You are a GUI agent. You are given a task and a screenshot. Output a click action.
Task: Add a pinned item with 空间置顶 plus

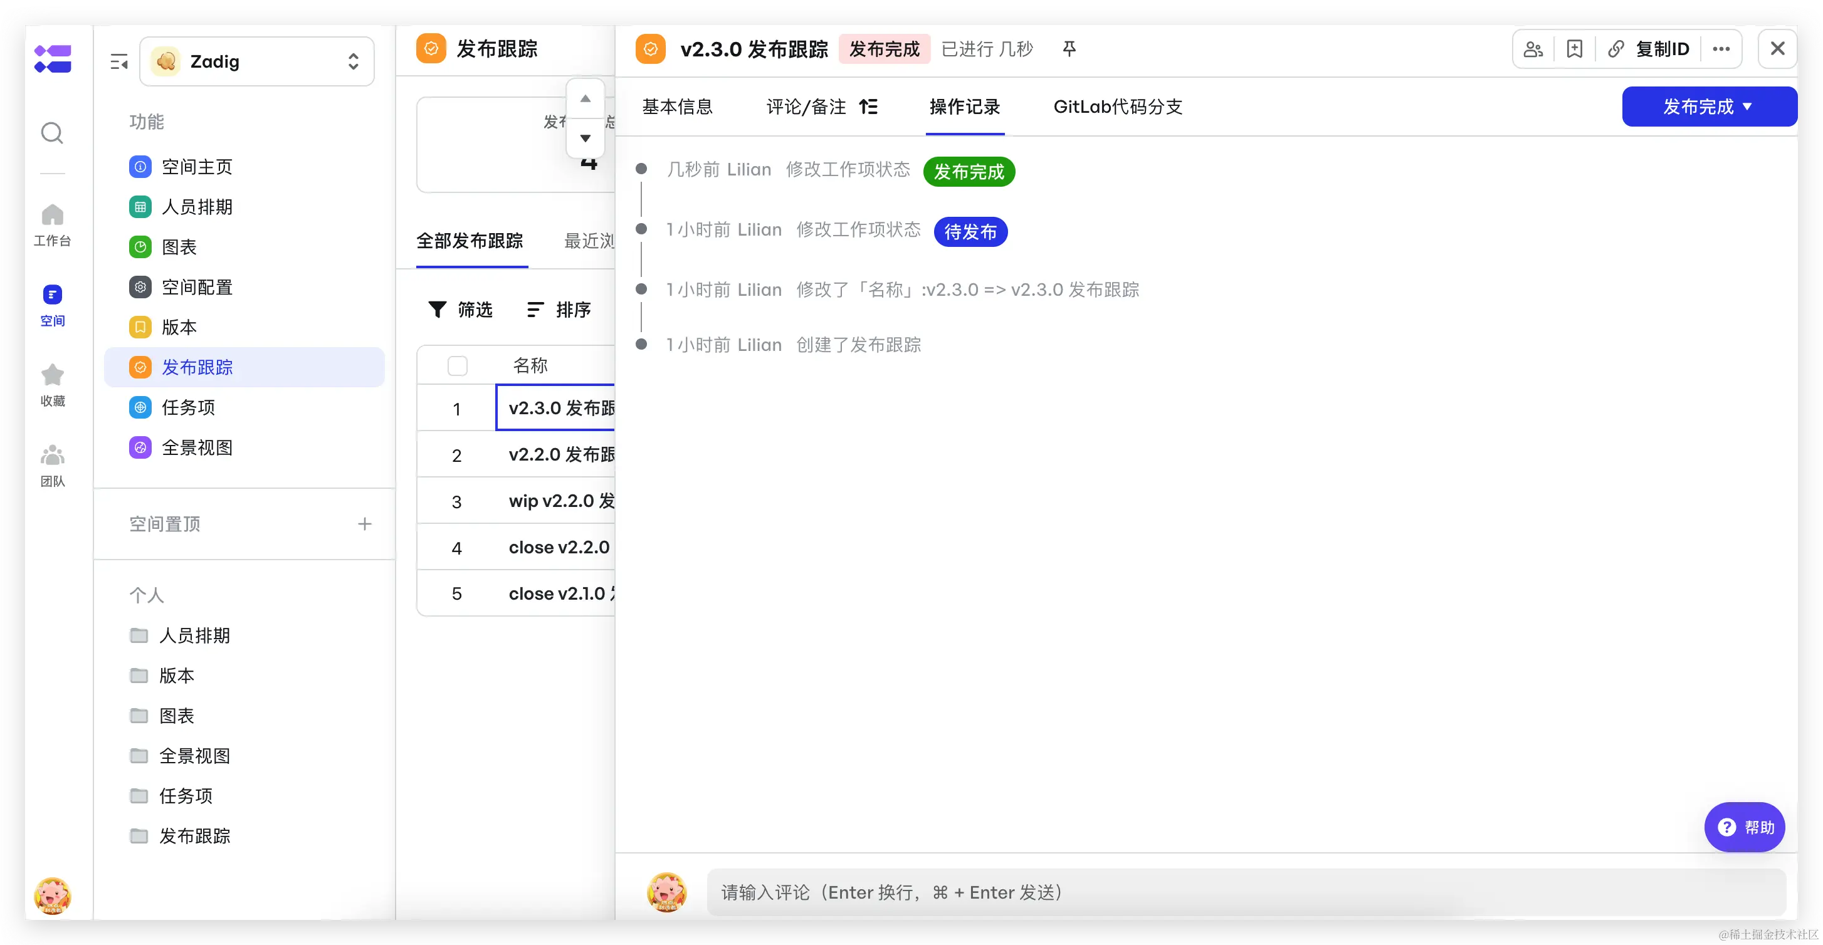364,524
